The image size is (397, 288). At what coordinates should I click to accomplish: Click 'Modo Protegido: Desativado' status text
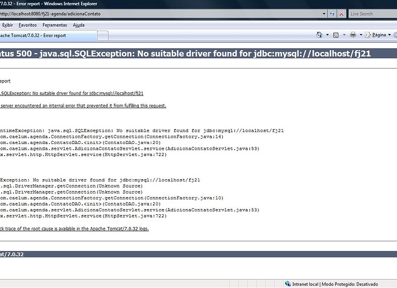[350, 284]
